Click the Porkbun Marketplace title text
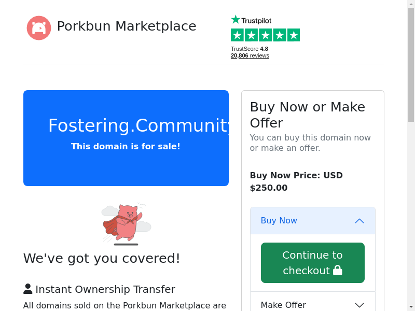This screenshot has width=415, height=311. (127, 26)
